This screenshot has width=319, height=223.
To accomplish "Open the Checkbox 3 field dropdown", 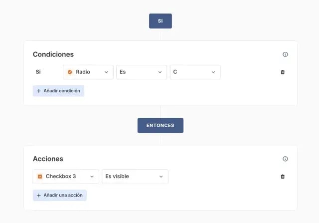I will pyautogui.click(x=66, y=176).
